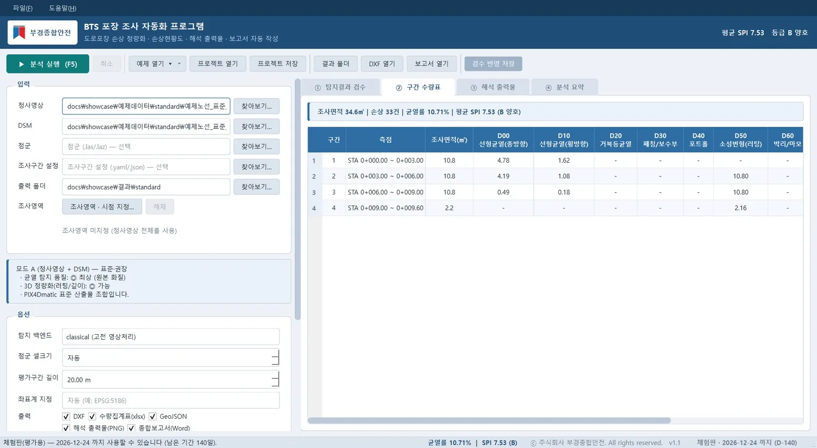Viewport: 817px width, 448px height.
Task: Open the 예제 열기 dropdown arrow
Action: (179, 64)
